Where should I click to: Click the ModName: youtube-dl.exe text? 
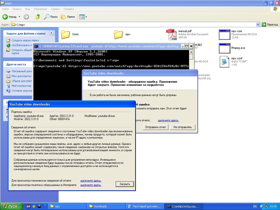pos(100,116)
